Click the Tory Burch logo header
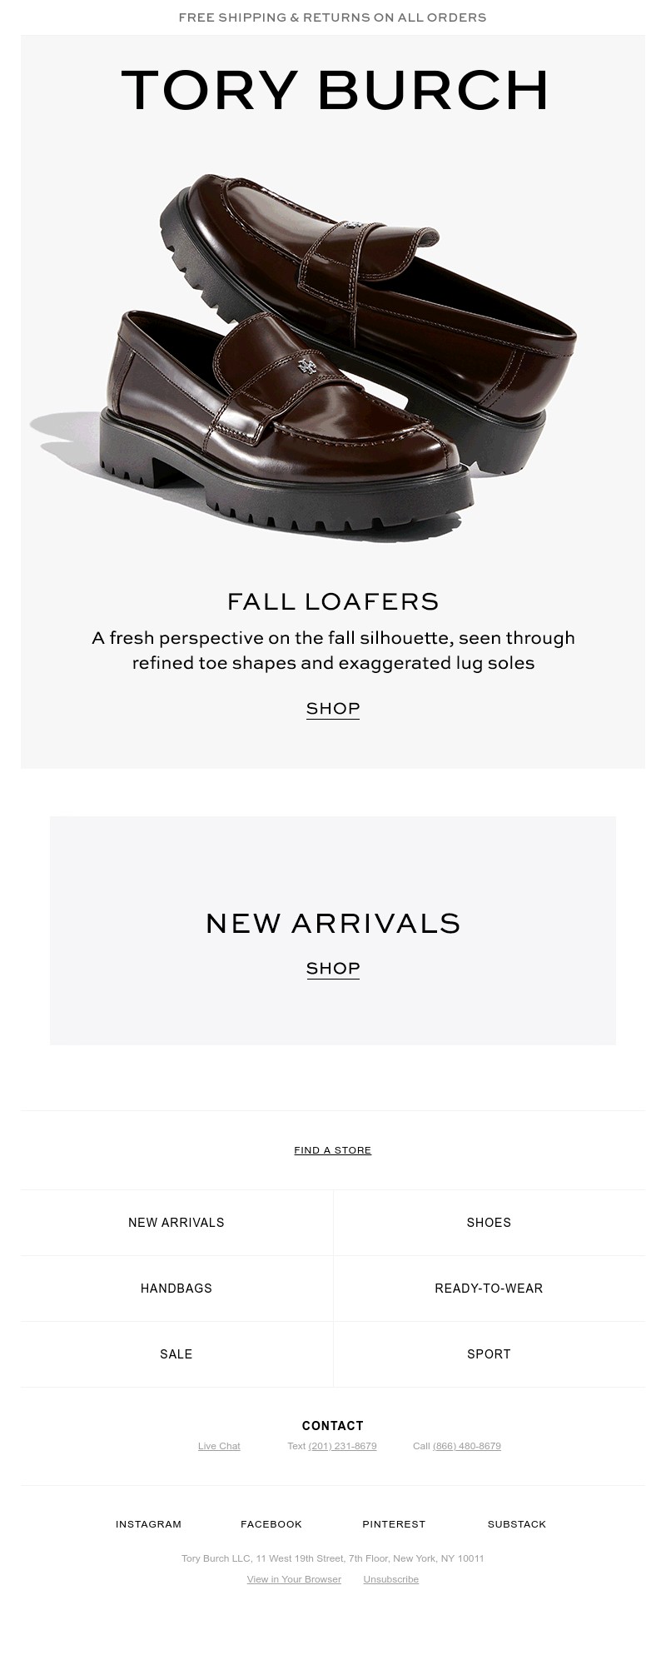The height and width of the screenshot is (1655, 666). click(333, 90)
